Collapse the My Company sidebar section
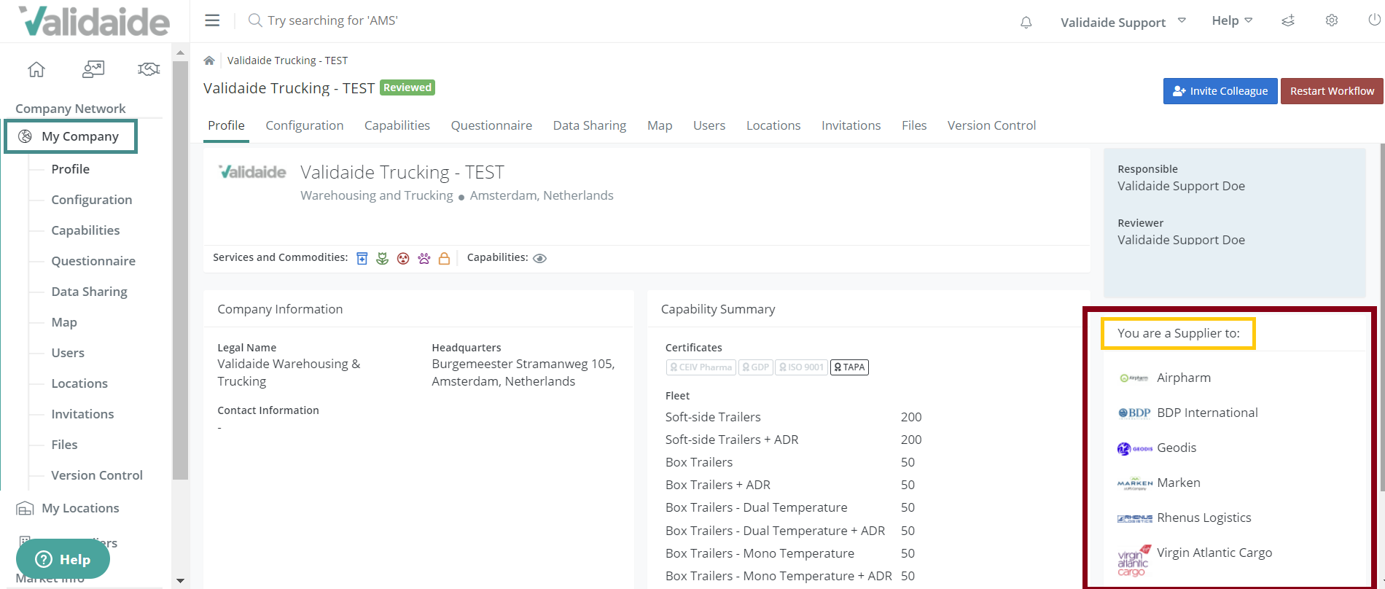This screenshot has width=1385, height=589. coord(71,136)
